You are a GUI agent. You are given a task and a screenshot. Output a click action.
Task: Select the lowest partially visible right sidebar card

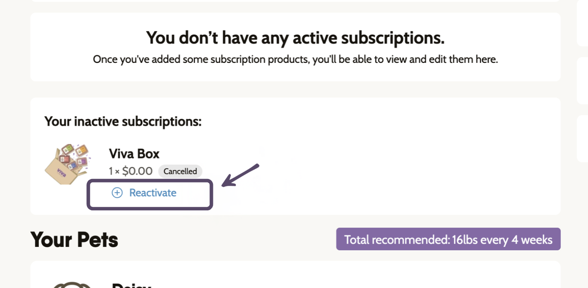(583, 139)
